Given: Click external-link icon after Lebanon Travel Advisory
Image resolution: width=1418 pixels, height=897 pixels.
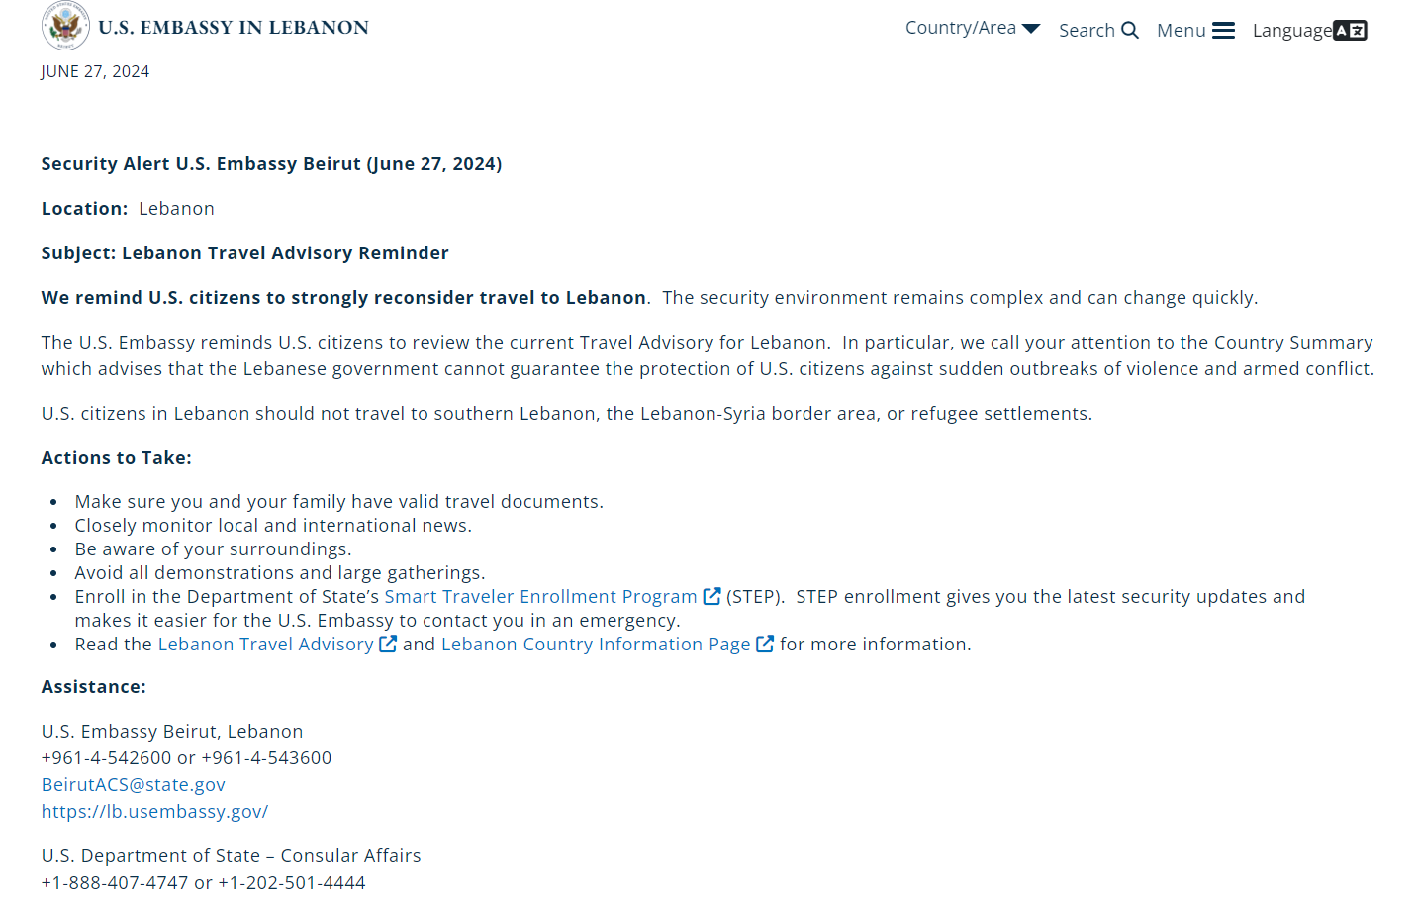Looking at the screenshot, I should tap(388, 644).
